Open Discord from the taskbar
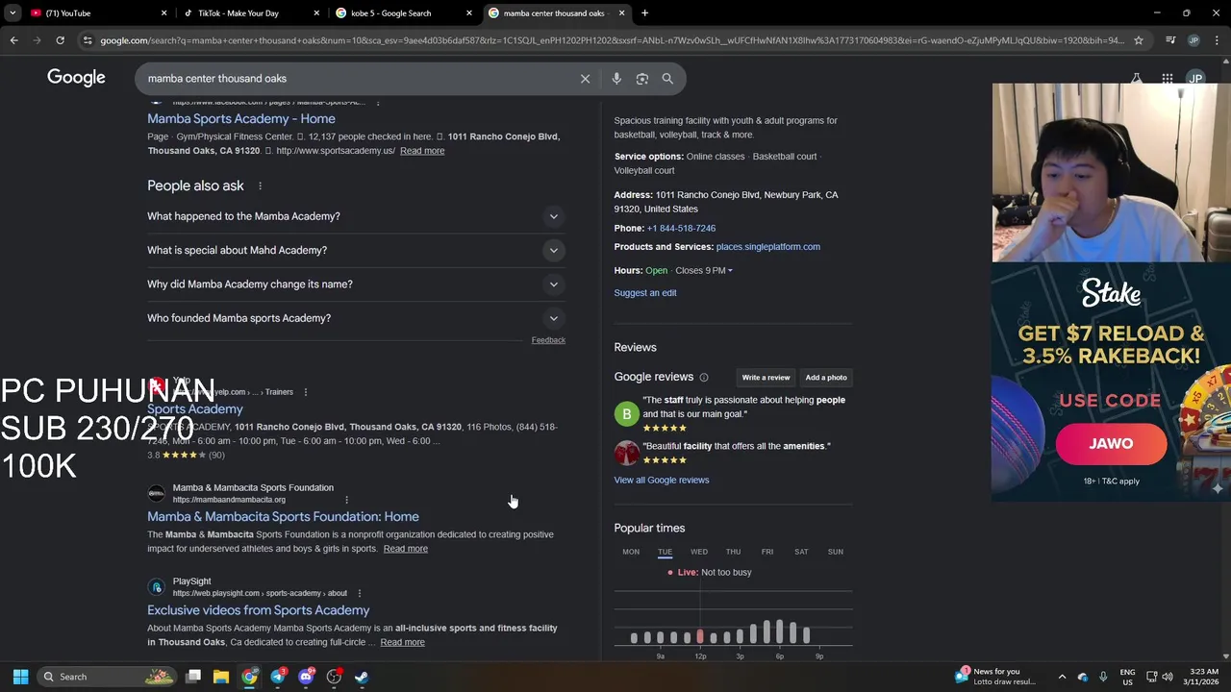Screen dimensions: 1231x692 [x=306, y=677]
